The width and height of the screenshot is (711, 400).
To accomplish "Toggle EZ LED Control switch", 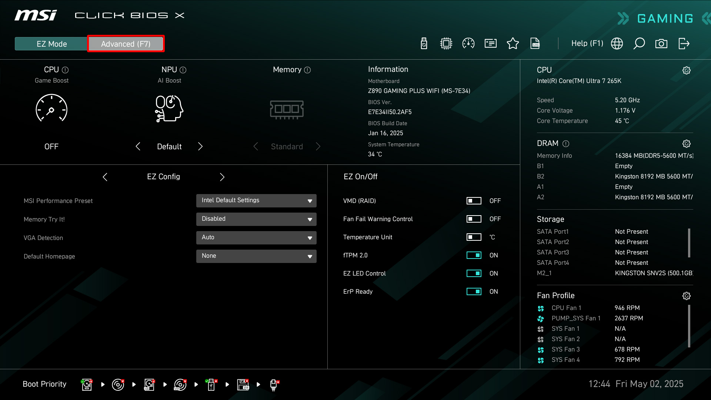I will 474,273.
